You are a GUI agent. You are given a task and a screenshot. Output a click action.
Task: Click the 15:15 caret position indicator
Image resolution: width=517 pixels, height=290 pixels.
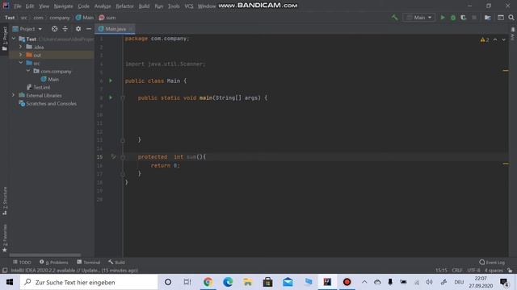coord(441,271)
